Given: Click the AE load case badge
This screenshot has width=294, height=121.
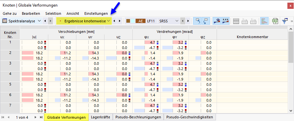Looking at the screenshot, I should (141, 21).
